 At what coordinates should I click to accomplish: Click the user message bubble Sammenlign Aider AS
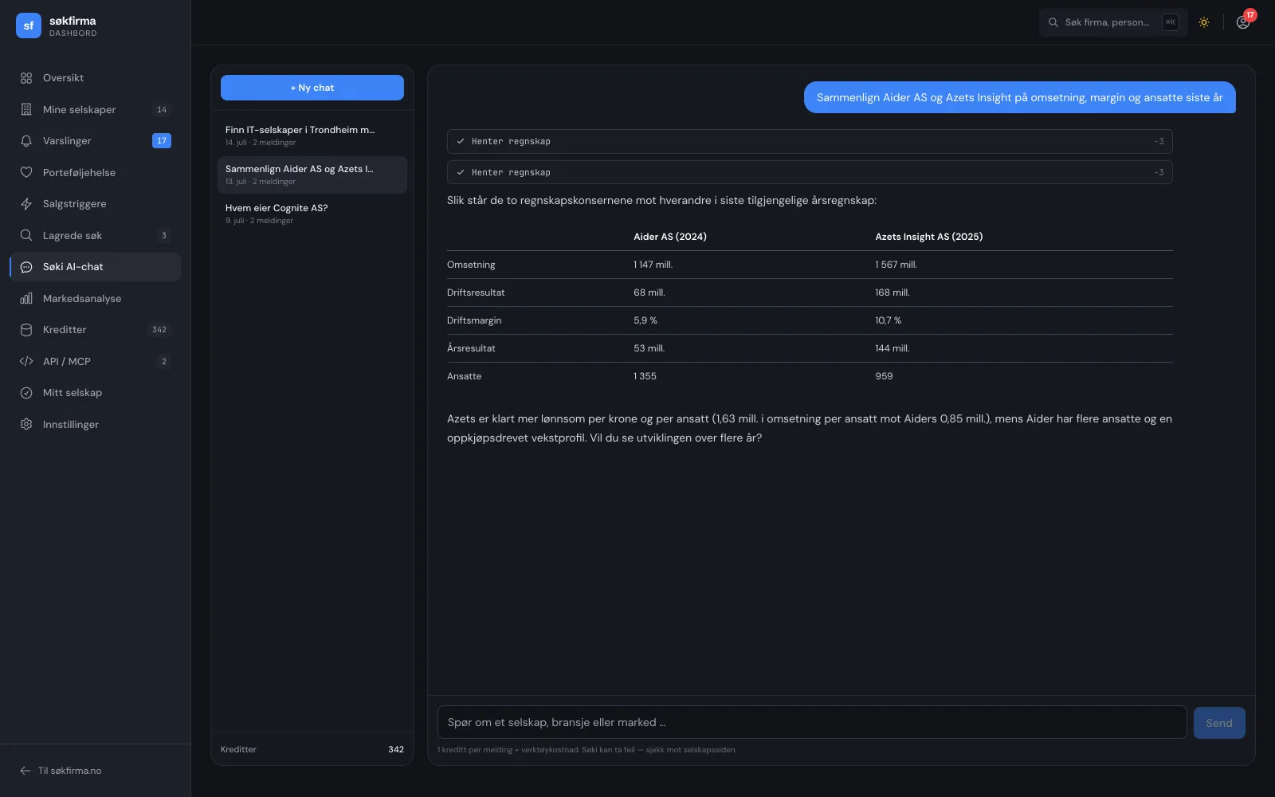[1020, 97]
